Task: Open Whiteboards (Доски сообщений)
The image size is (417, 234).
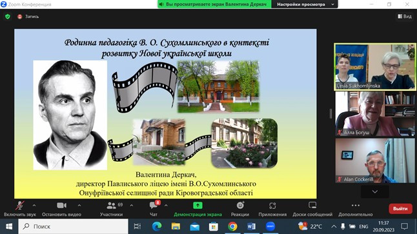Action: [x=312, y=209]
